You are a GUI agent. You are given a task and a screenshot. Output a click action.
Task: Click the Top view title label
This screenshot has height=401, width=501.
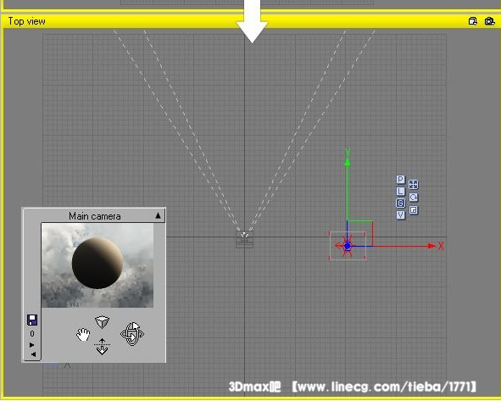(x=26, y=21)
